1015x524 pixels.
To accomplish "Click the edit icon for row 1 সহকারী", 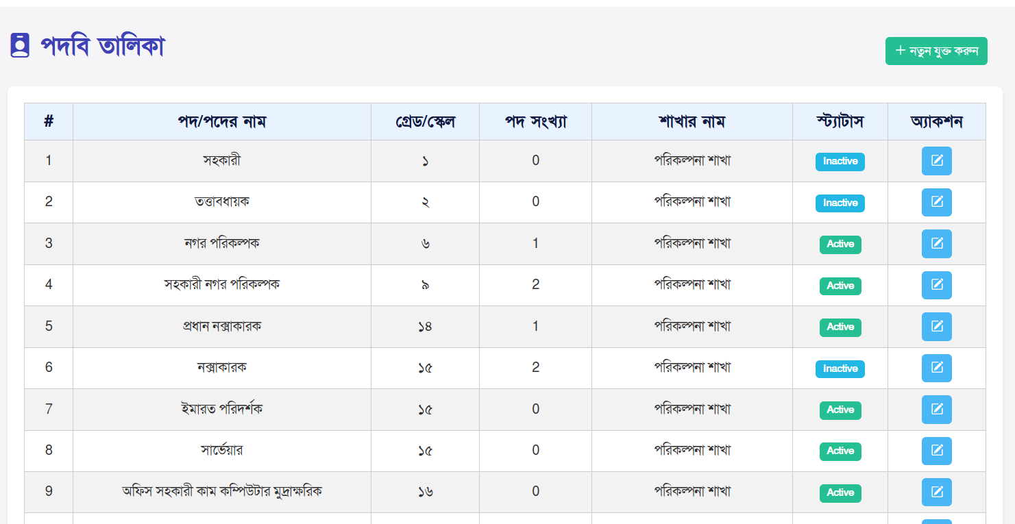I will point(936,161).
